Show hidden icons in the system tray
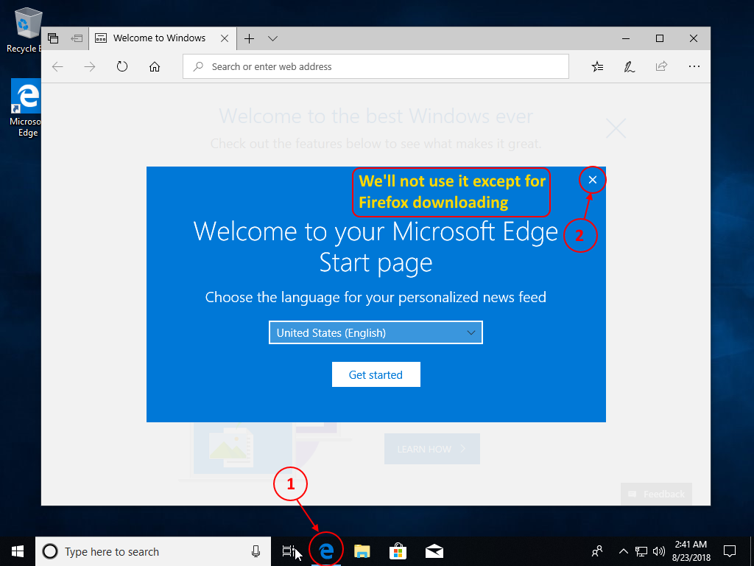 (x=623, y=551)
